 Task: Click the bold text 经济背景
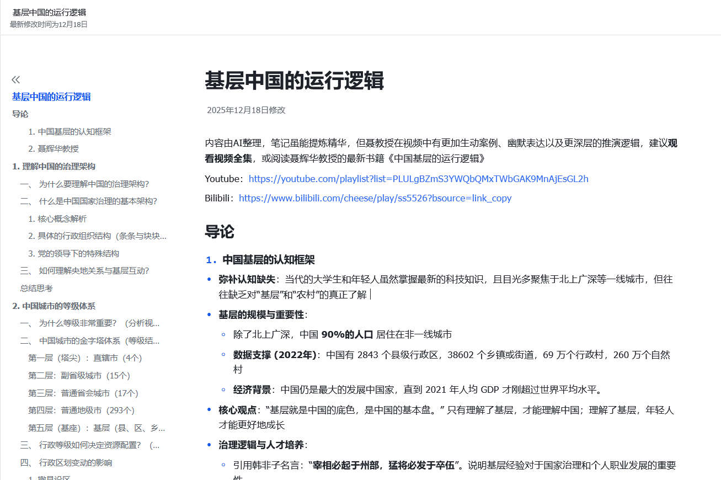point(252,390)
